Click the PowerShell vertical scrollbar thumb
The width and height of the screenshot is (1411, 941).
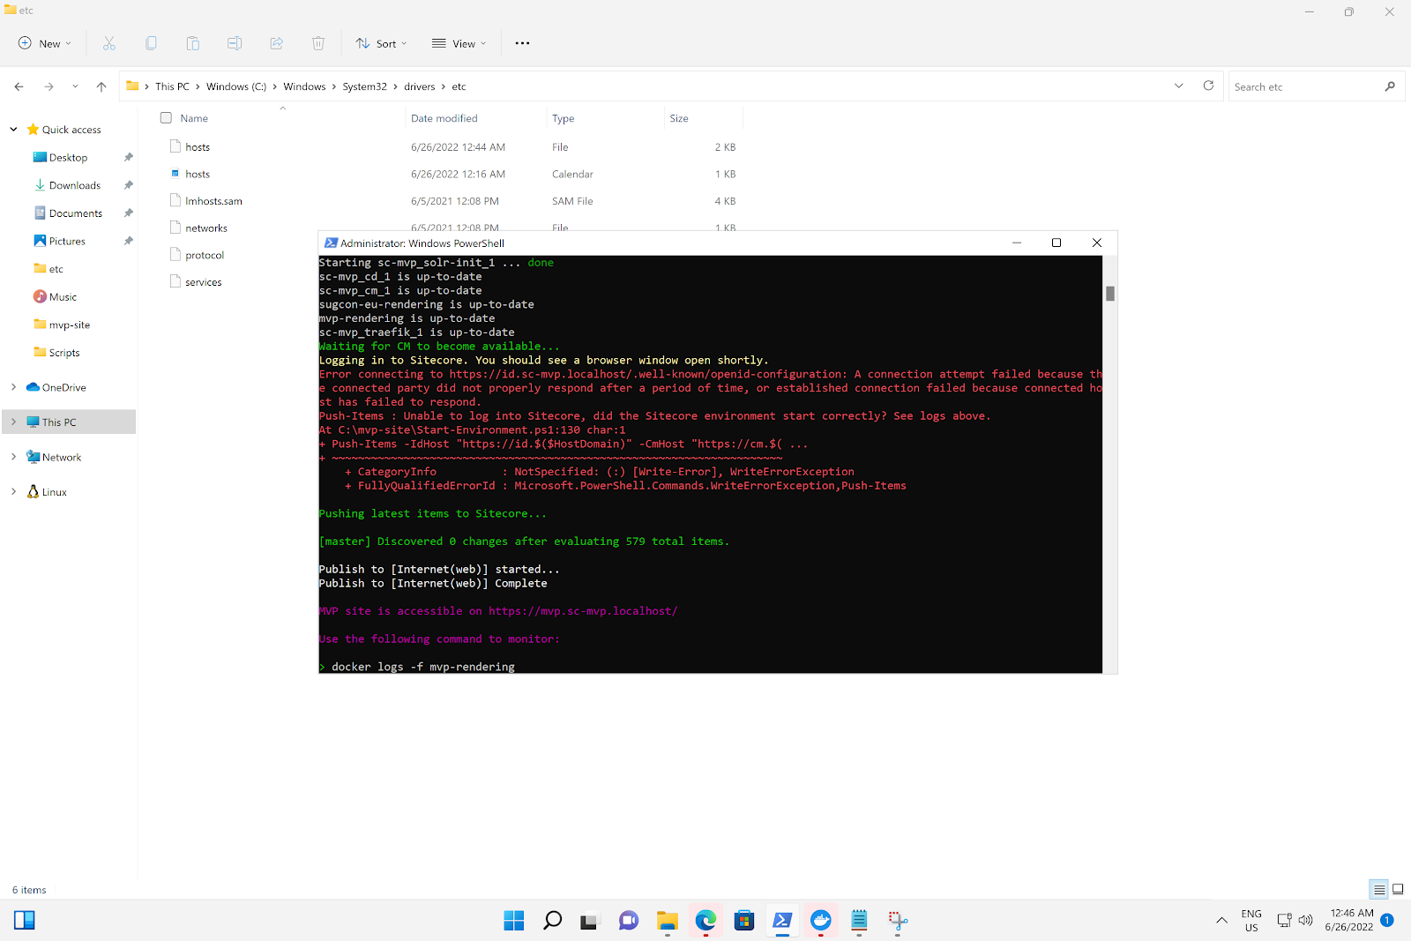(x=1110, y=294)
